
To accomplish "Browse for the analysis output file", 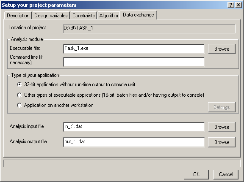I will [x=222, y=142].
